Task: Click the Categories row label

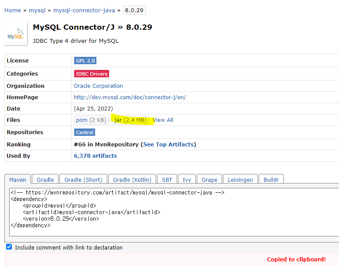Action: 22,73
